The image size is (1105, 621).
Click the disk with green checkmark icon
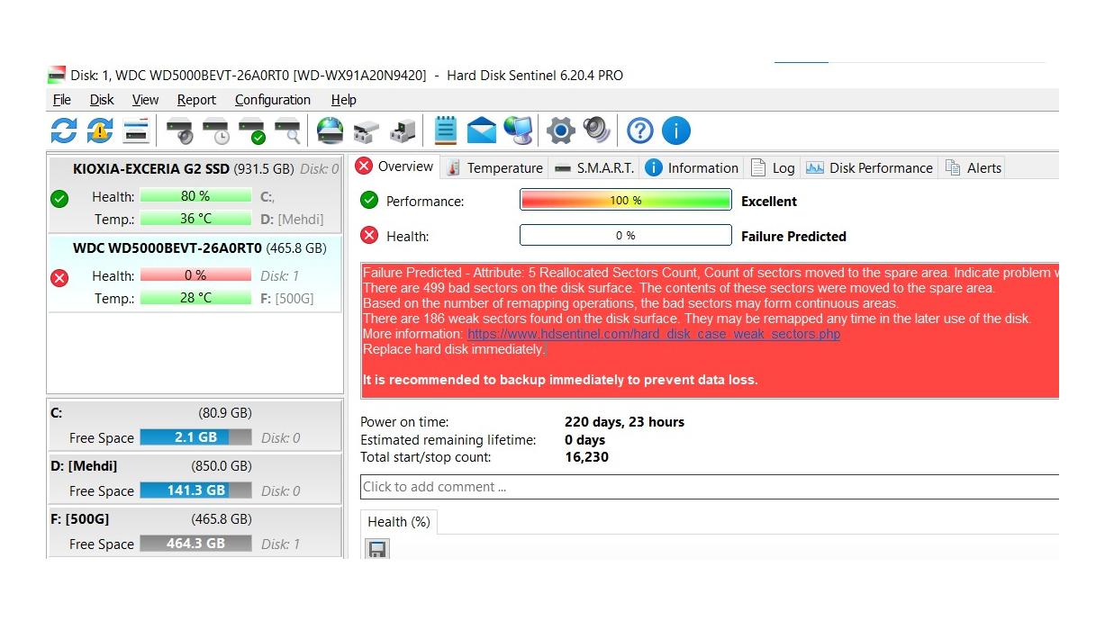click(x=252, y=130)
